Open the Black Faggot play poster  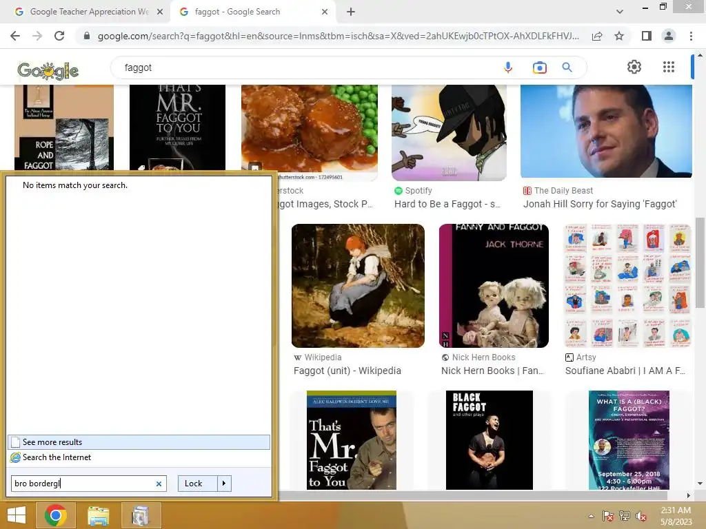(490, 440)
